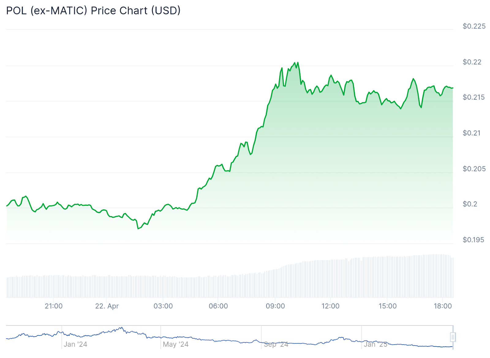Screen dimensions: 490x358
Task: Click May '24 in the navigator timeline
Action: click(176, 345)
